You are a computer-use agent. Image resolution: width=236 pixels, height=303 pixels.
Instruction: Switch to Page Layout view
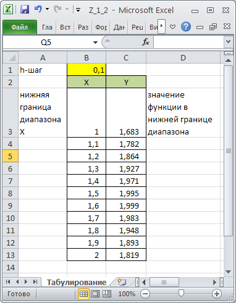(x=95, y=294)
